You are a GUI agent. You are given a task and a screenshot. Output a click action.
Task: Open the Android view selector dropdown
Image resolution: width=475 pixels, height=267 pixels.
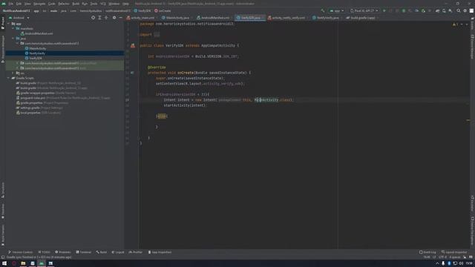pos(19,18)
